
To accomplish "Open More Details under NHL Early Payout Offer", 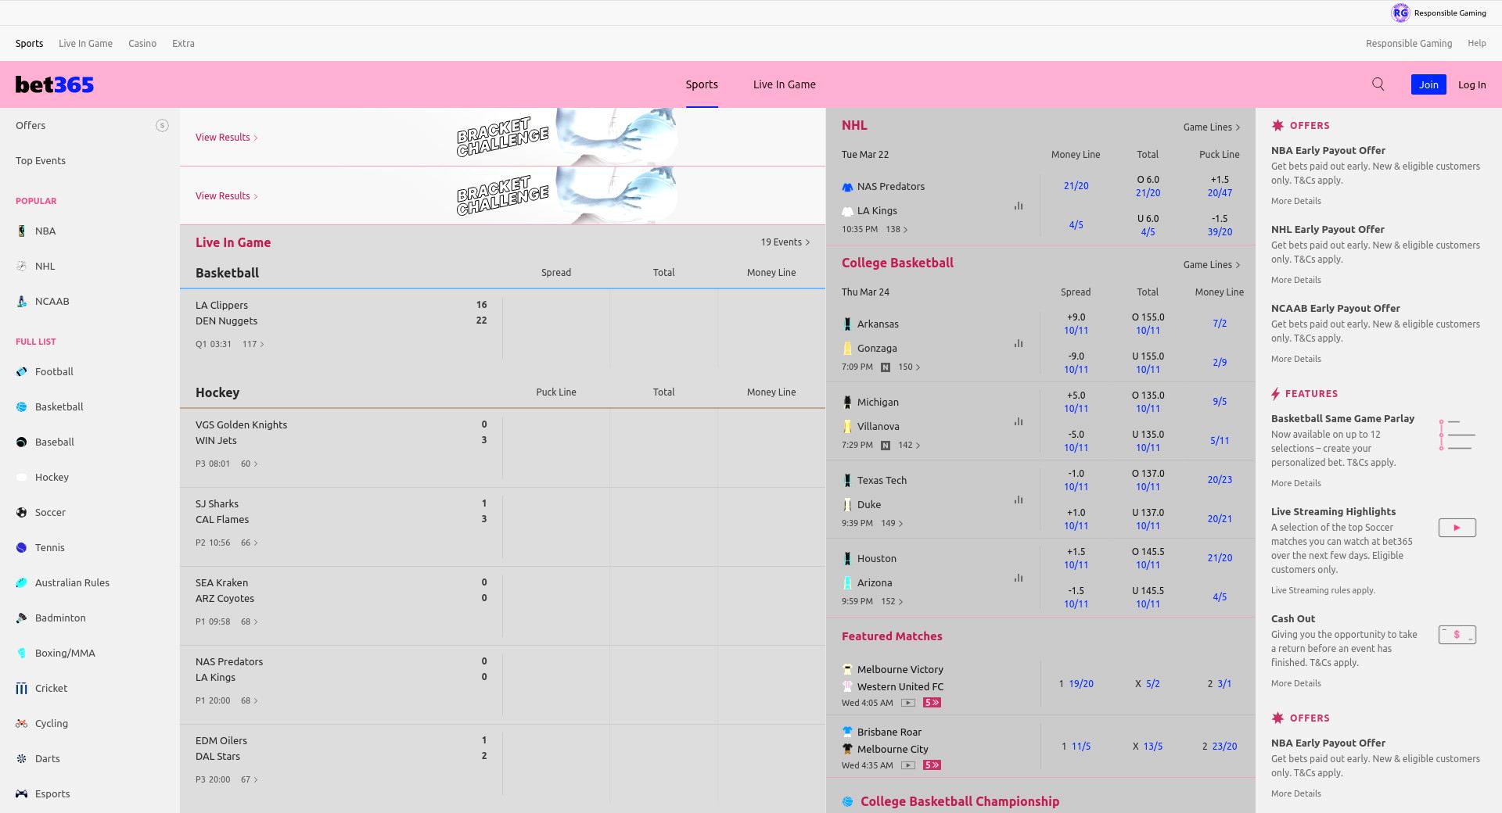I will pos(1295,280).
